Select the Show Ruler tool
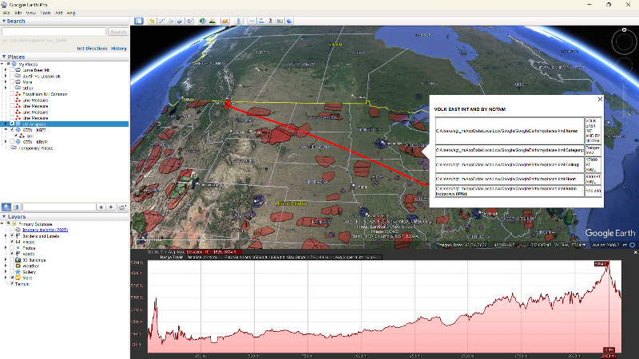639x359 pixels. coord(240,21)
